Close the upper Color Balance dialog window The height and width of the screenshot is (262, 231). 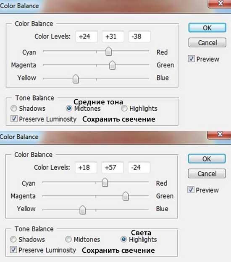coord(220,3)
